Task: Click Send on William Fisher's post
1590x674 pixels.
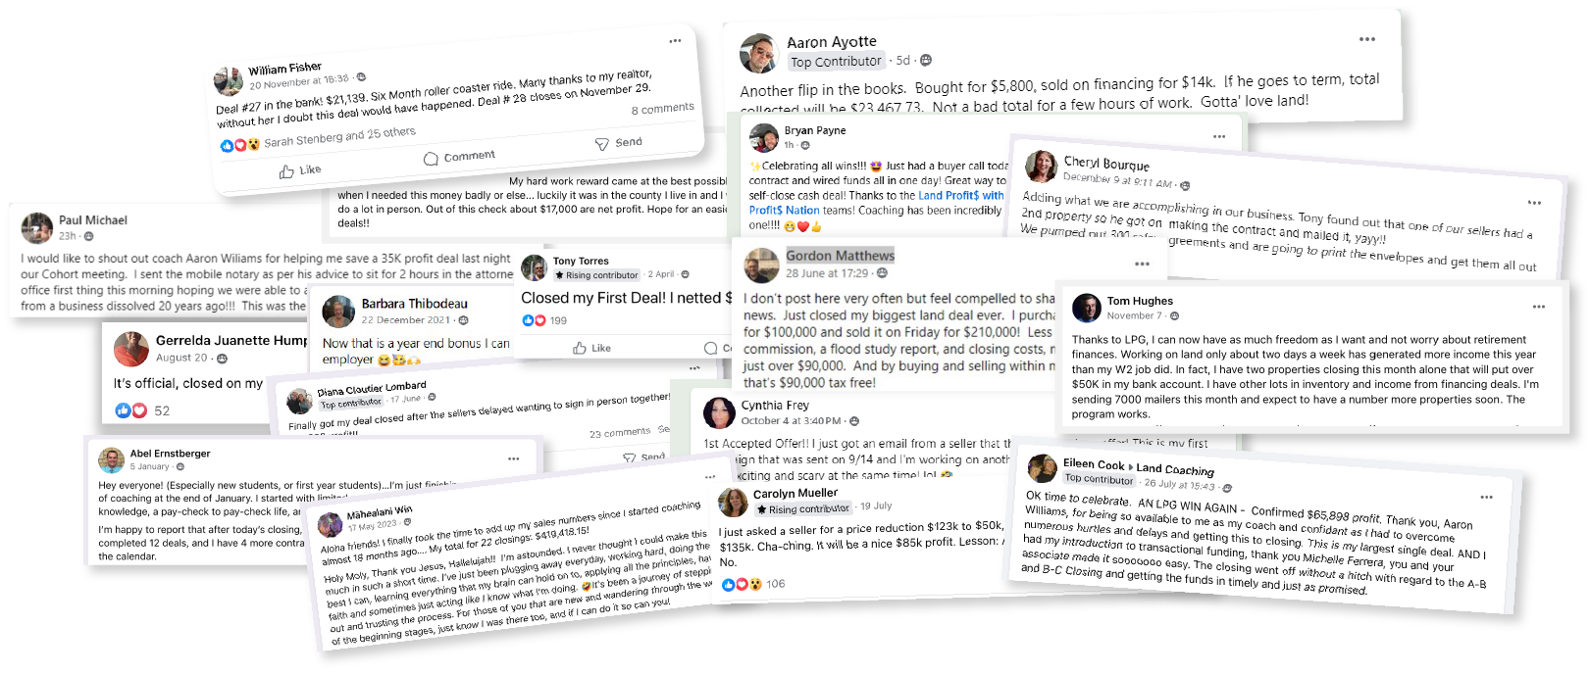Action: (x=619, y=143)
